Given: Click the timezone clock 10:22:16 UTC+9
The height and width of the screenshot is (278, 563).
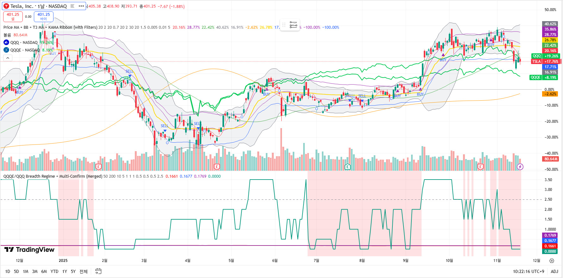Looking at the screenshot, I should point(529,271).
